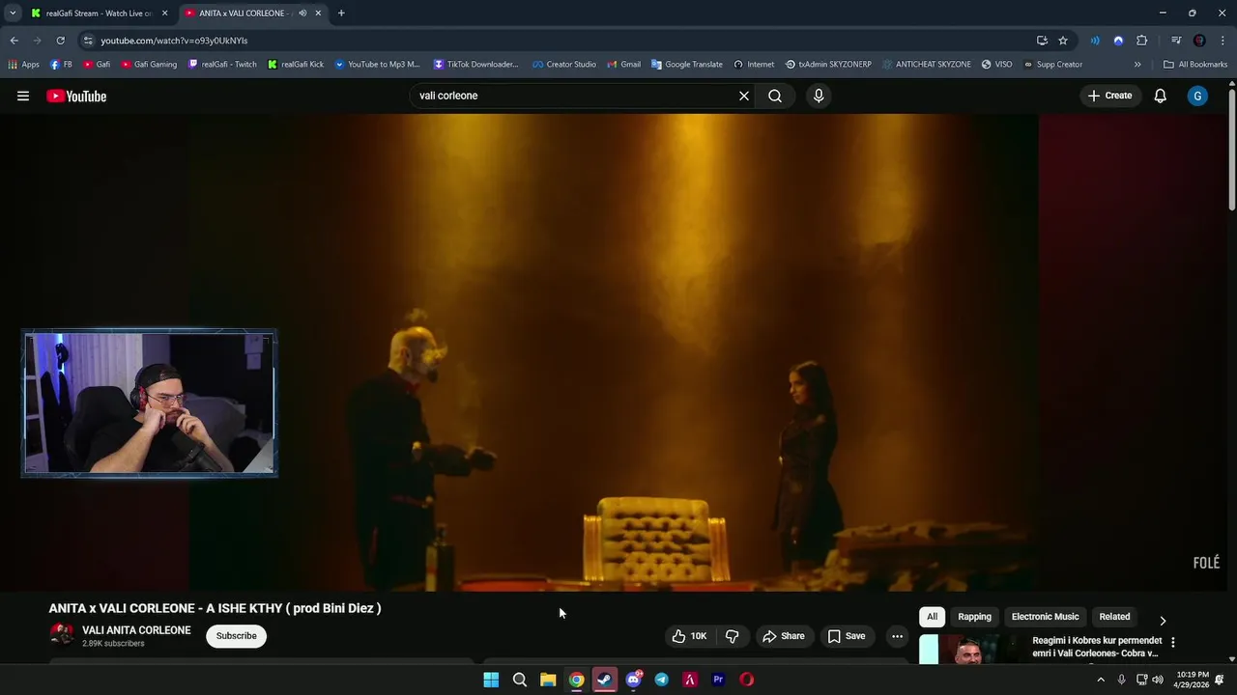Image resolution: width=1237 pixels, height=695 pixels.
Task: Expand the hidden bookmarks chevron
Action: point(1137,65)
